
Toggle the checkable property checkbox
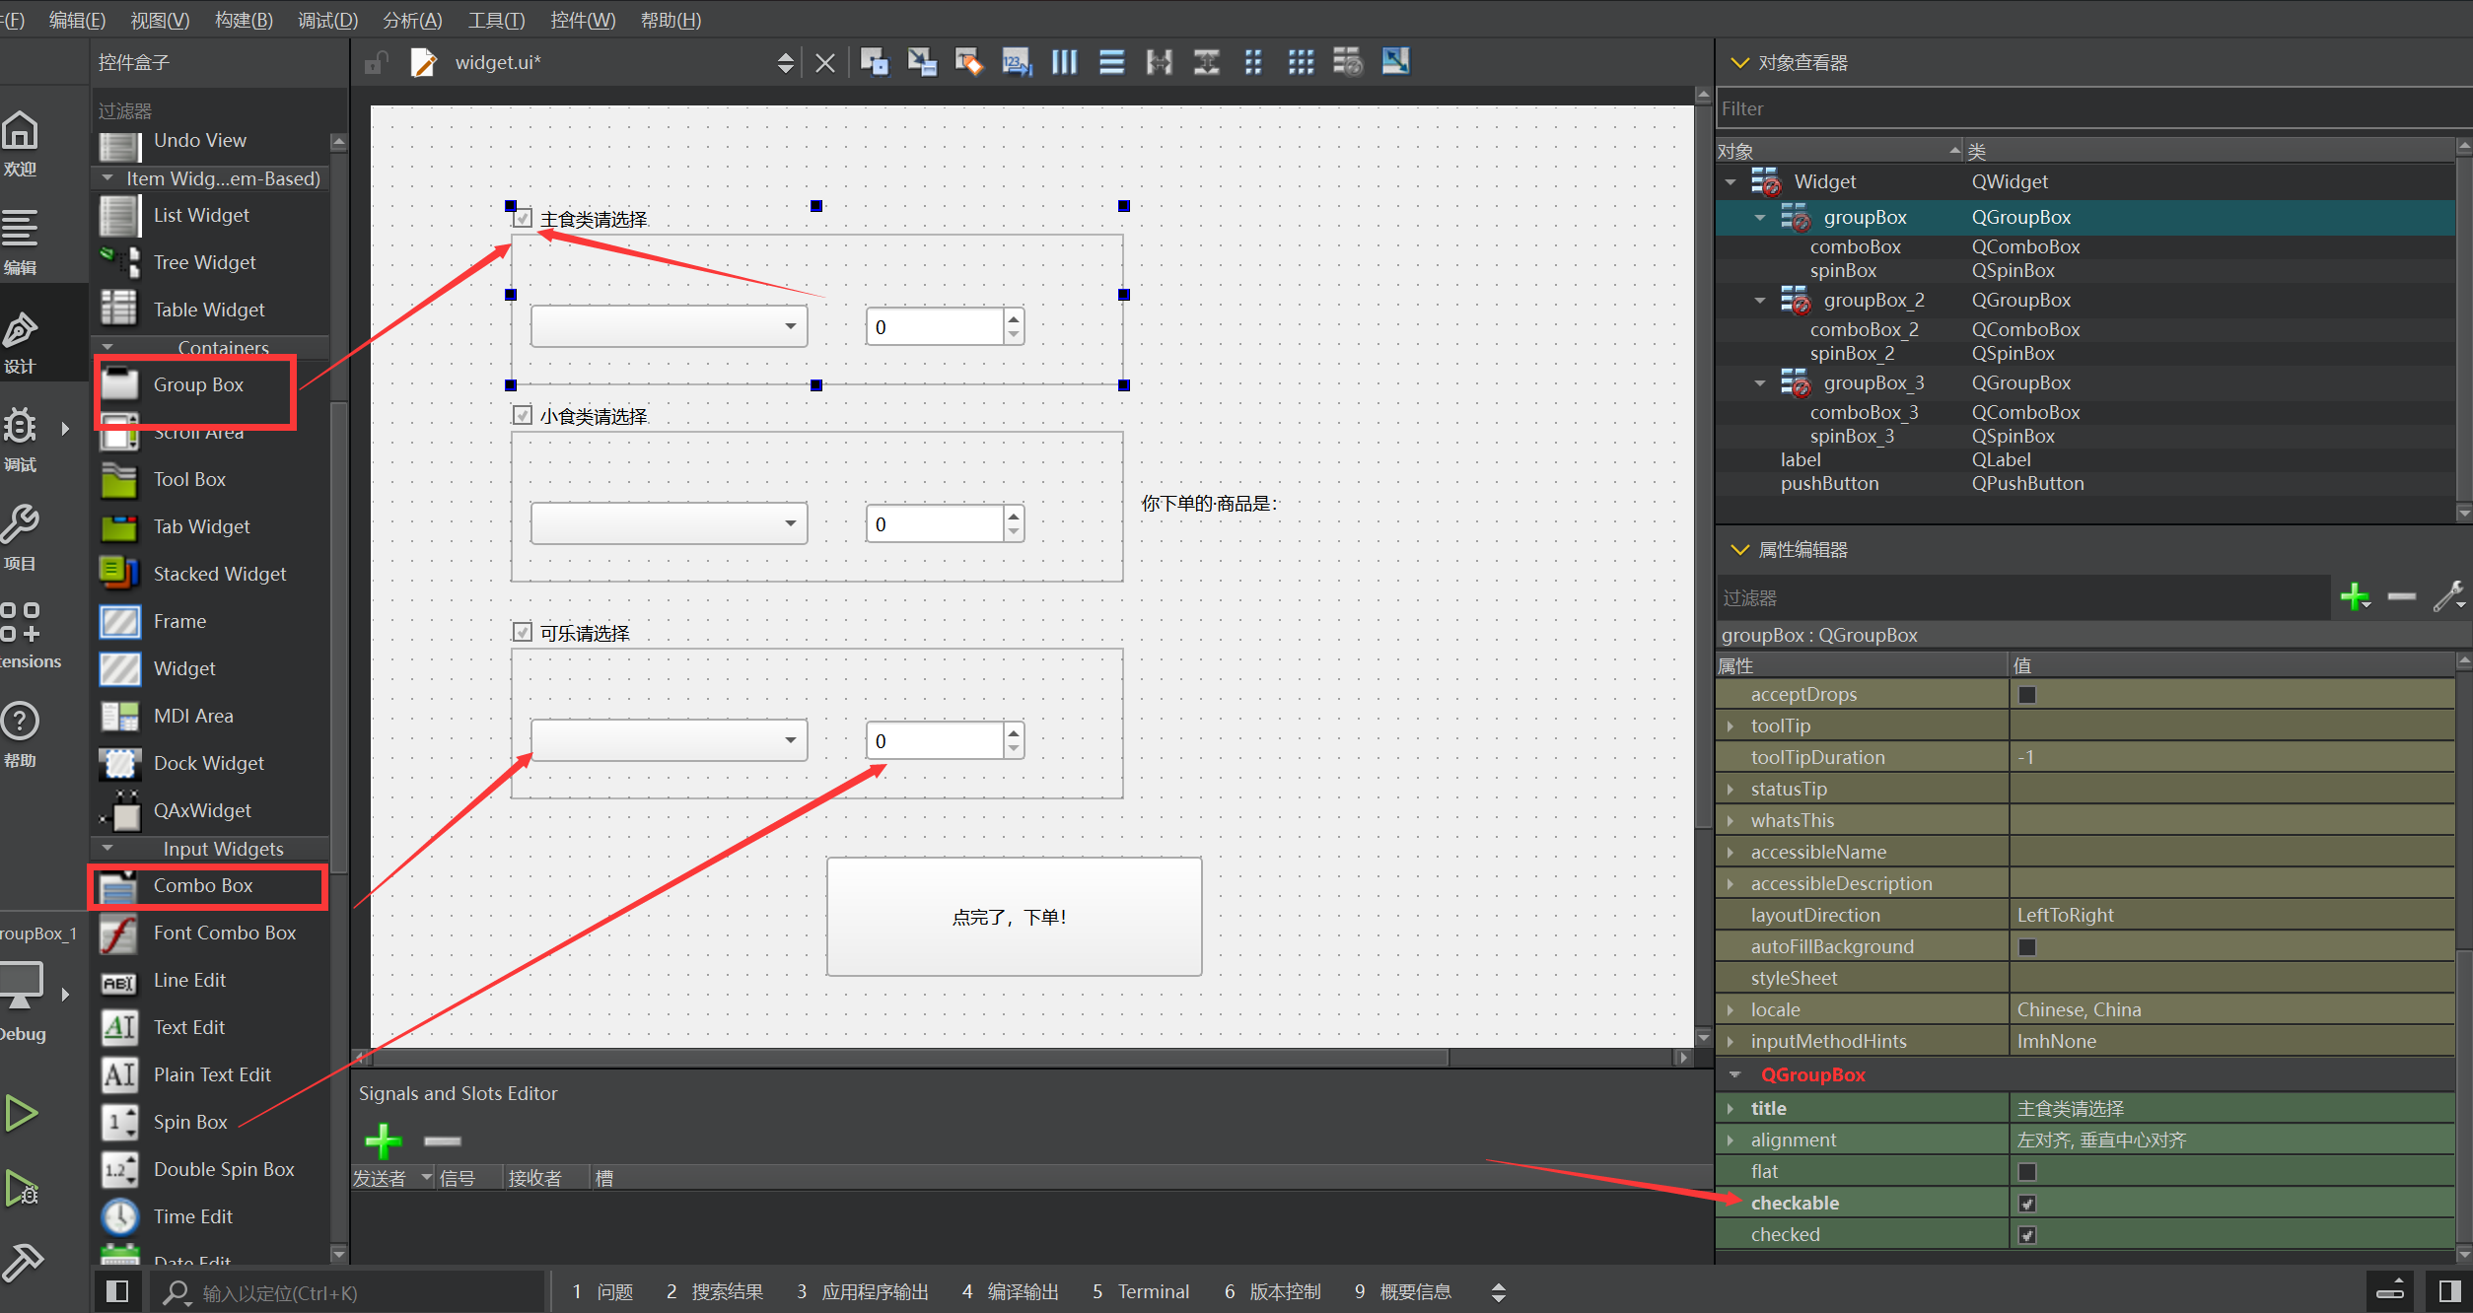click(x=2027, y=1204)
